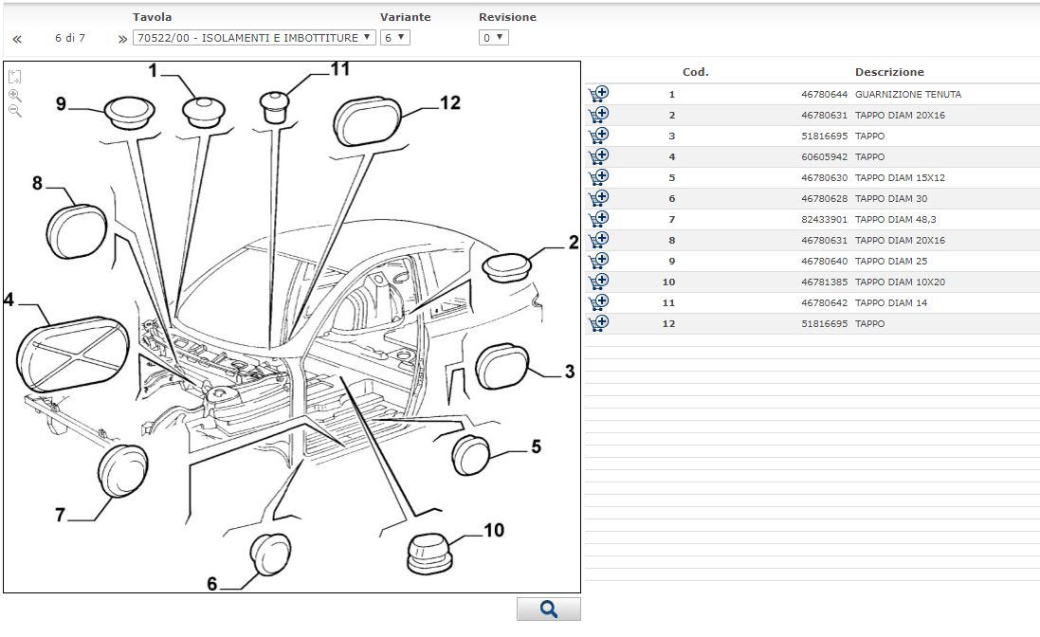Go to the next table page
1040x637 pixels.
pyautogui.click(x=122, y=39)
